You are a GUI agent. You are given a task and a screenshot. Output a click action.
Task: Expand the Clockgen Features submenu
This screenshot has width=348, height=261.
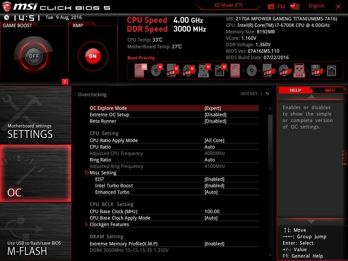pos(109,224)
